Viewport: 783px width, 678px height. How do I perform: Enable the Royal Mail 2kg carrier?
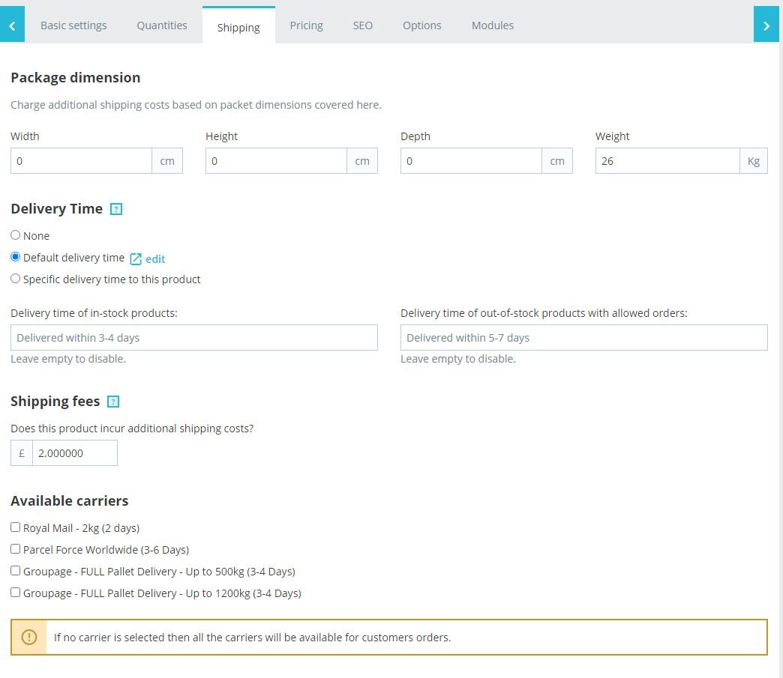pos(16,527)
